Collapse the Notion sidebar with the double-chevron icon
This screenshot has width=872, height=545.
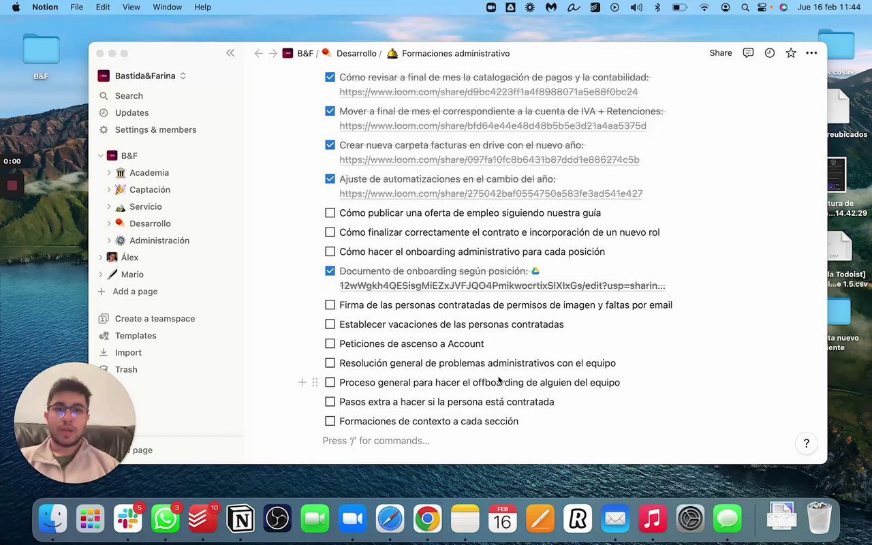(x=230, y=53)
